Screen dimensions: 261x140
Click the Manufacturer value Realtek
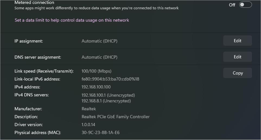pos(89,109)
